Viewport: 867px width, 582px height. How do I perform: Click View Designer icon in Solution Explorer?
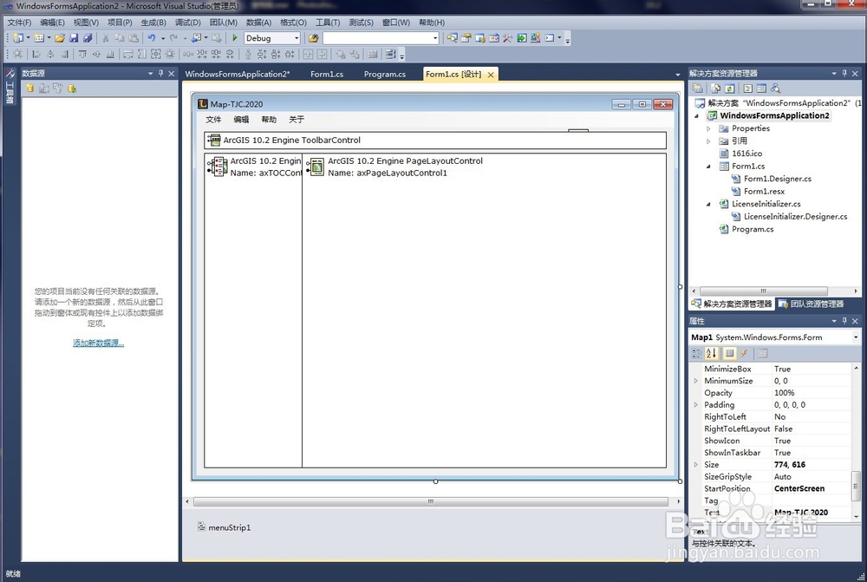pos(761,88)
